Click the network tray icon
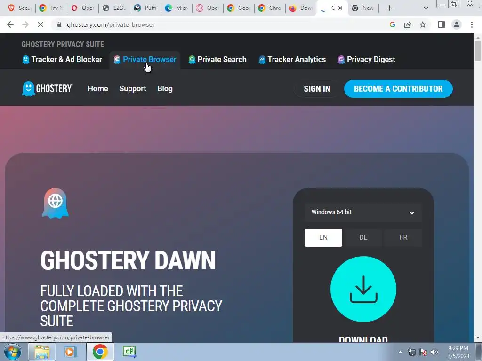This screenshot has width=482, height=361. [411, 352]
